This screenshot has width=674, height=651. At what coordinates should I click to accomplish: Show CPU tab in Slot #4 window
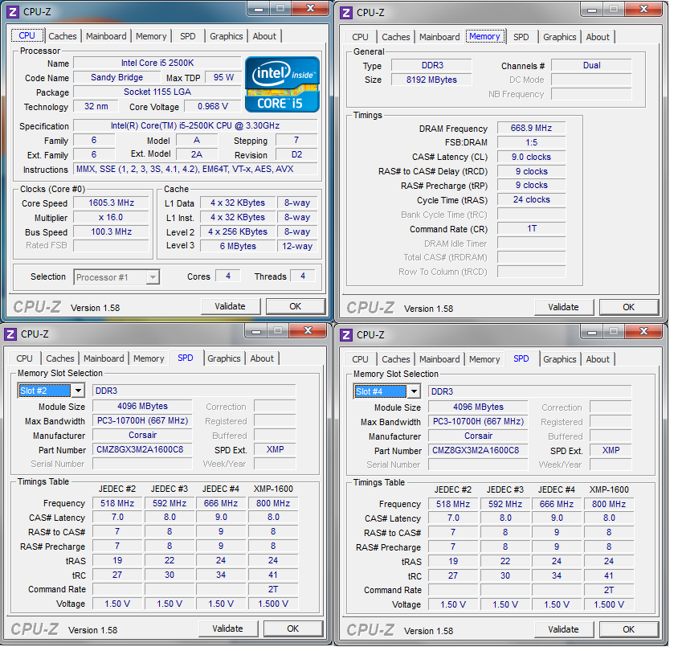[360, 359]
